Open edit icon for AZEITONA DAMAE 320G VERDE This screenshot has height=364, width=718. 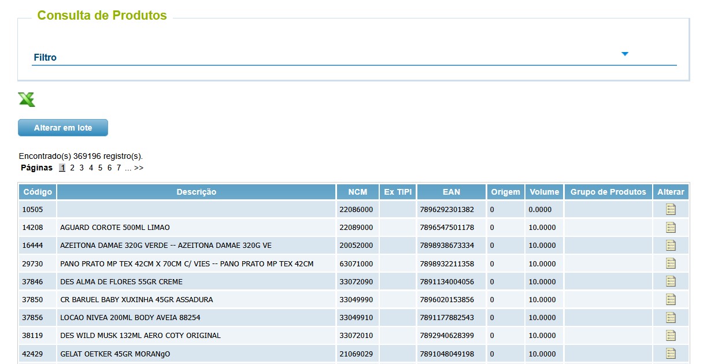point(671,245)
